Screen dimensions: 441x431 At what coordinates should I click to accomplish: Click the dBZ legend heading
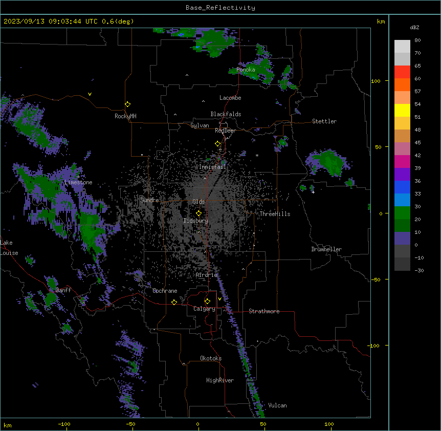coord(414,28)
